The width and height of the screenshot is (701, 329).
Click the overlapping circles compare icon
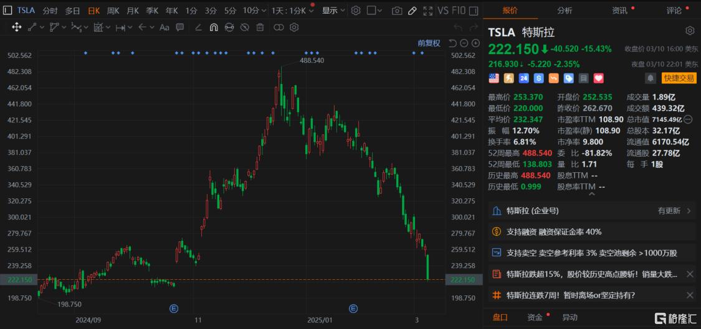[279, 28]
